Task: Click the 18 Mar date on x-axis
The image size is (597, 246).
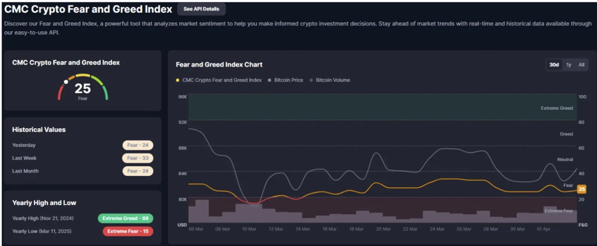Action: pos(356,229)
